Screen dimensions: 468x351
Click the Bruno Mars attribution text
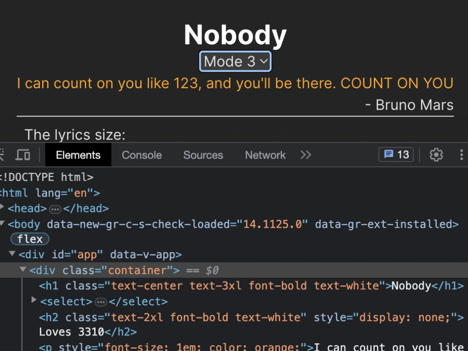409,105
